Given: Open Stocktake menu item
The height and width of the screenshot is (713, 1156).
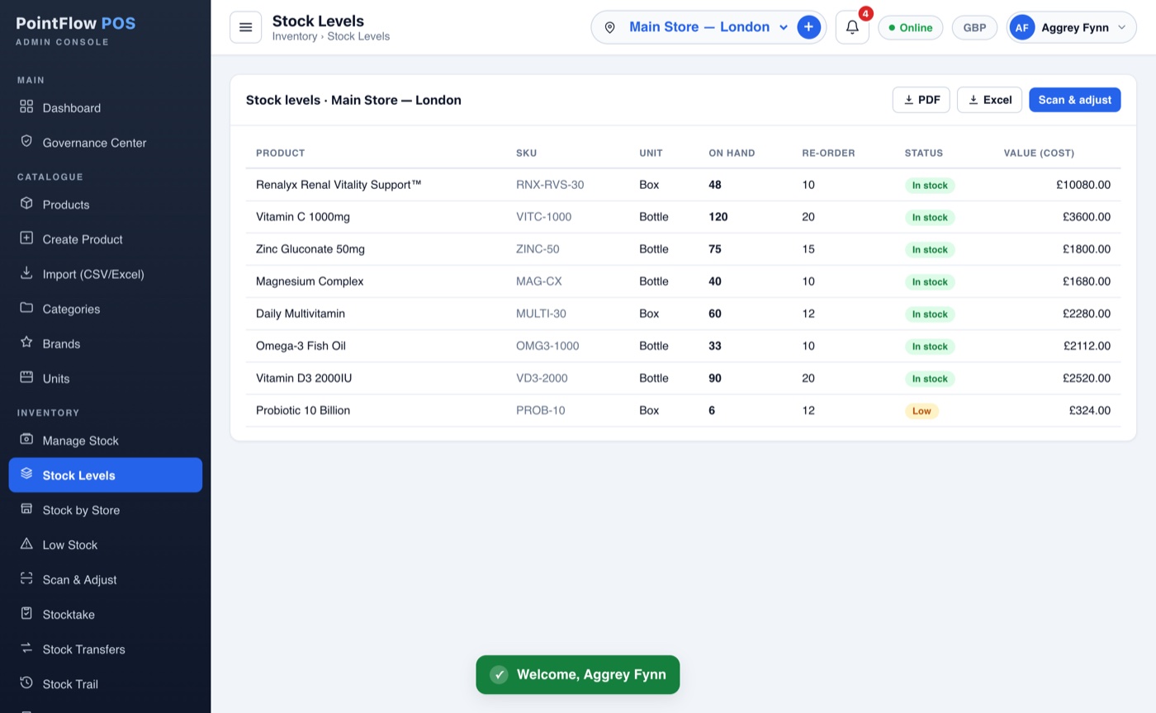Looking at the screenshot, I should coord(106,614).
